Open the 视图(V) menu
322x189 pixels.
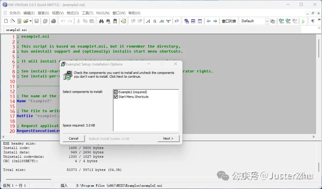[58, 13]
